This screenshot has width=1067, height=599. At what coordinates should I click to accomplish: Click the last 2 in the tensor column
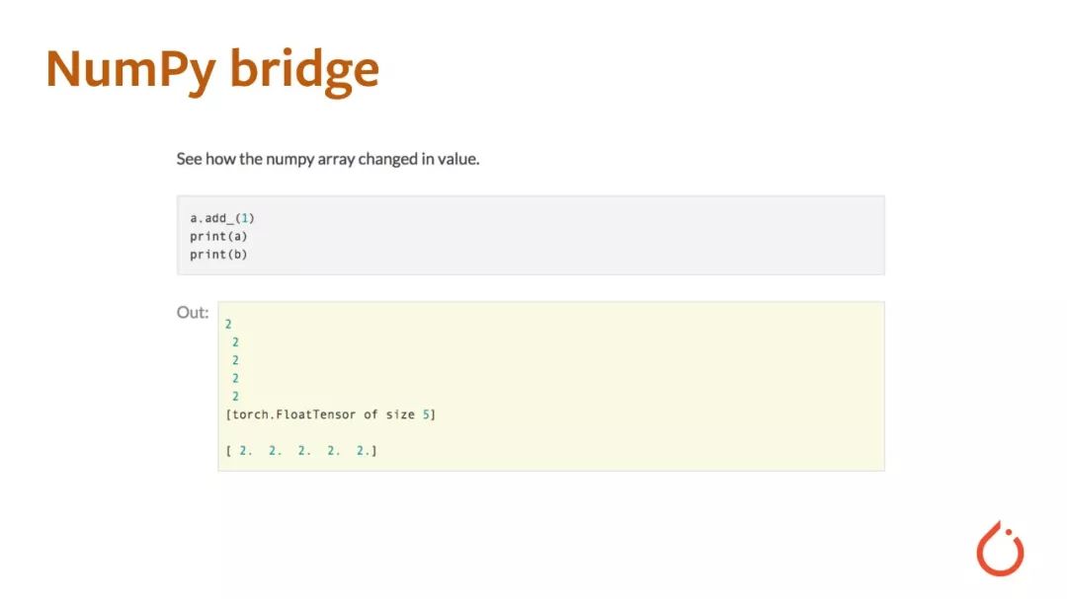[235, 397]
